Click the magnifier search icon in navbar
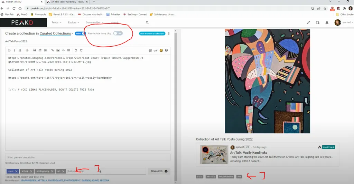Viewport: 354px width, 184px height. (x=147, y=22)
